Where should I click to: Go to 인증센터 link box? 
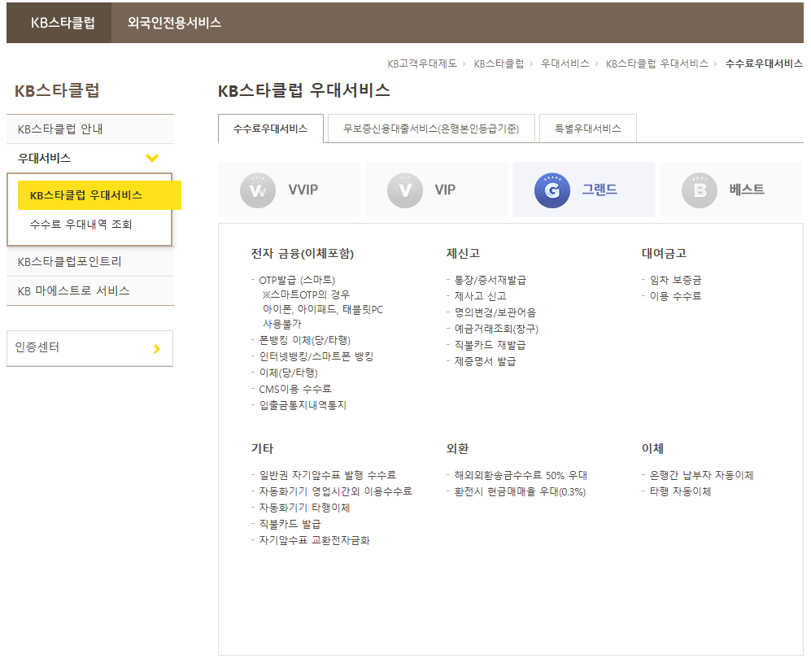(90, 348)
